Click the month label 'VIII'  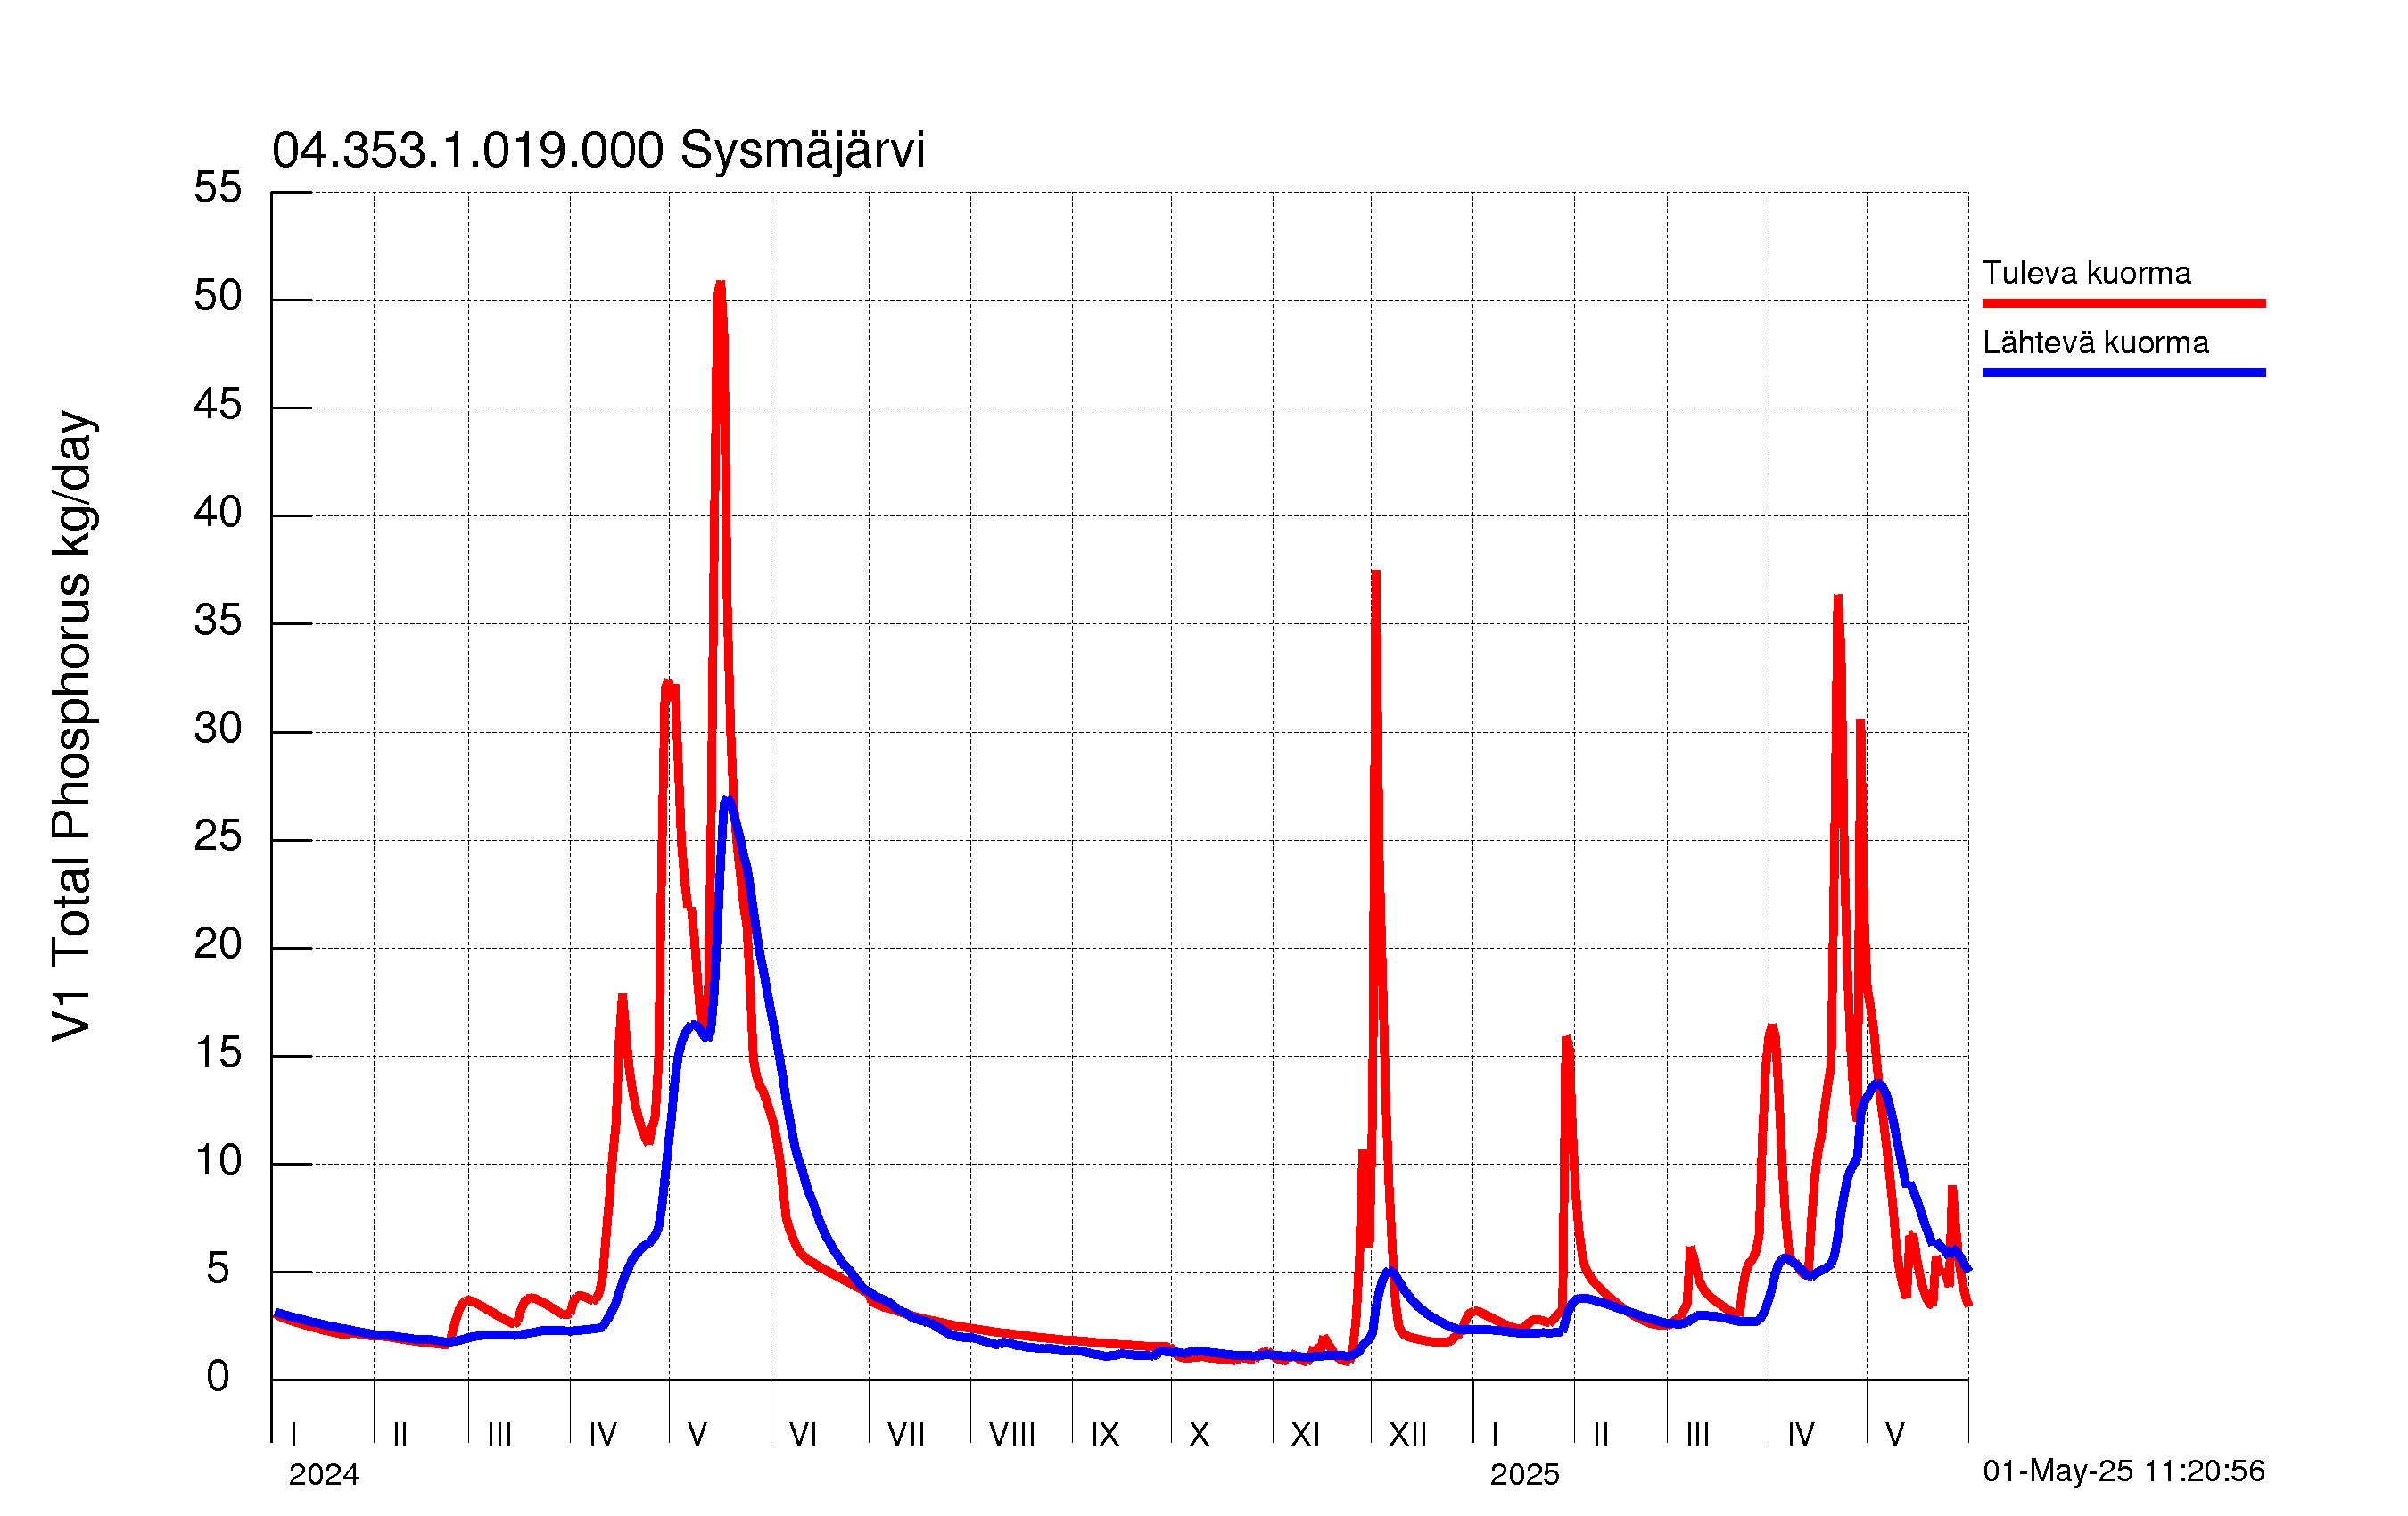click(x=1012, y=1435)
